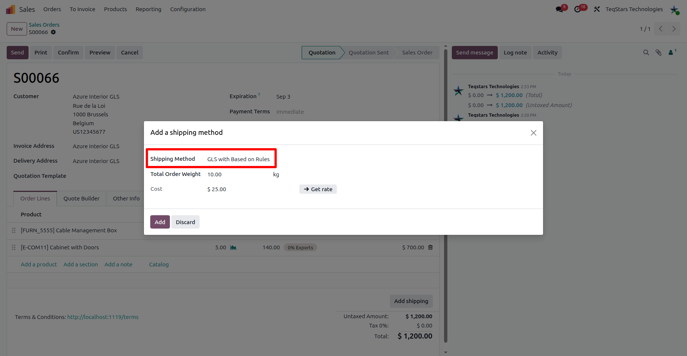Click unit price 140.00
687x356 pixels.
271,247
